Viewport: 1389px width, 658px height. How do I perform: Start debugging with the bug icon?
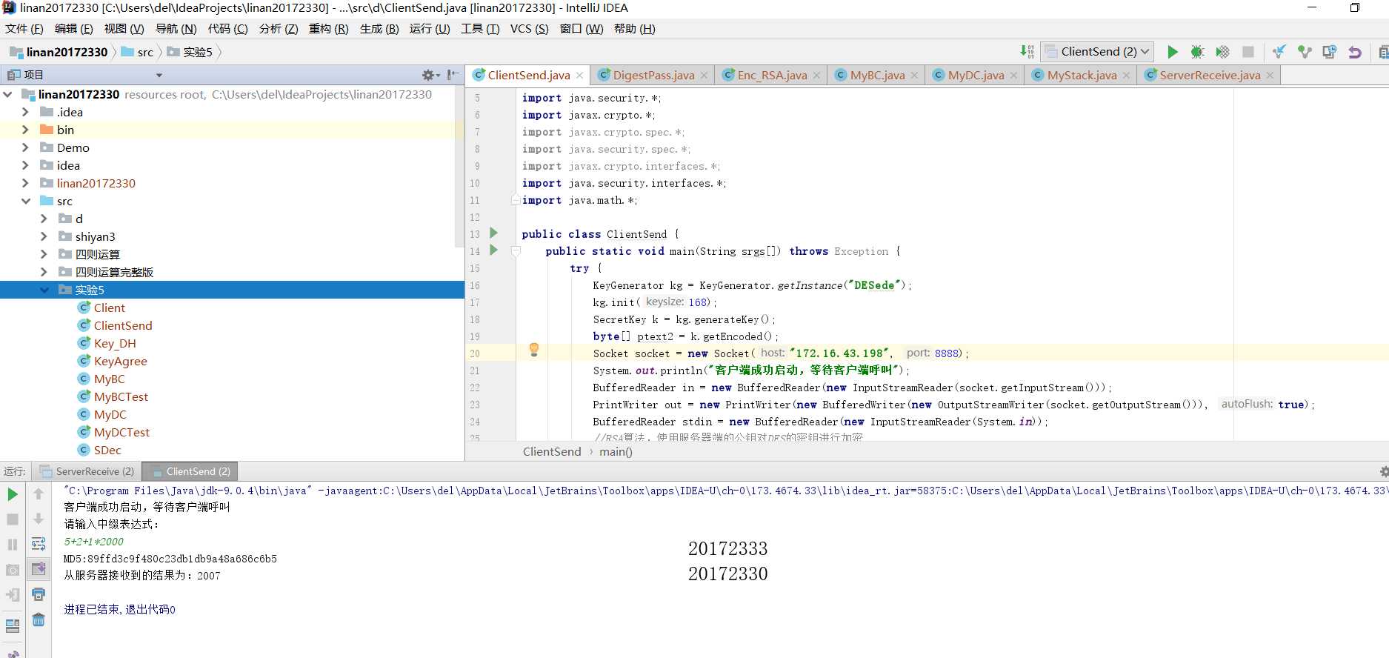(x=1197, y=52)
